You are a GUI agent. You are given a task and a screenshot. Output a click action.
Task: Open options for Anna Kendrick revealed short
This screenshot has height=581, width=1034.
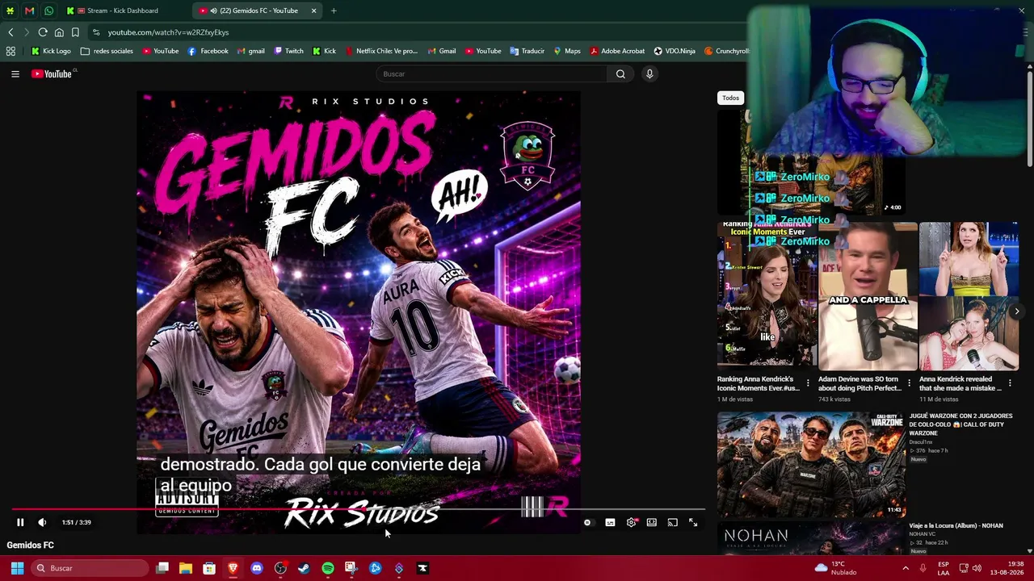click(x=1010, y=383)
